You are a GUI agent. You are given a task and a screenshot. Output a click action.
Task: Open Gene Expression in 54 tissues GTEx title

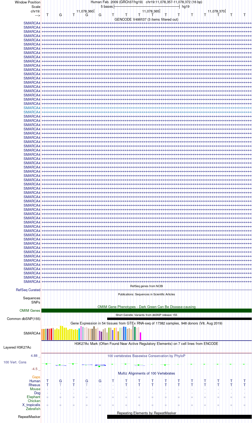pos(146,323)
